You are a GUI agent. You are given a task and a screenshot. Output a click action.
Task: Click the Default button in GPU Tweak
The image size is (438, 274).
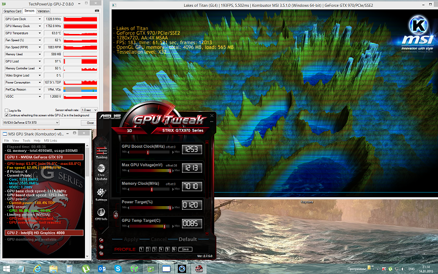pyautogui.click(x=188, y=240)
